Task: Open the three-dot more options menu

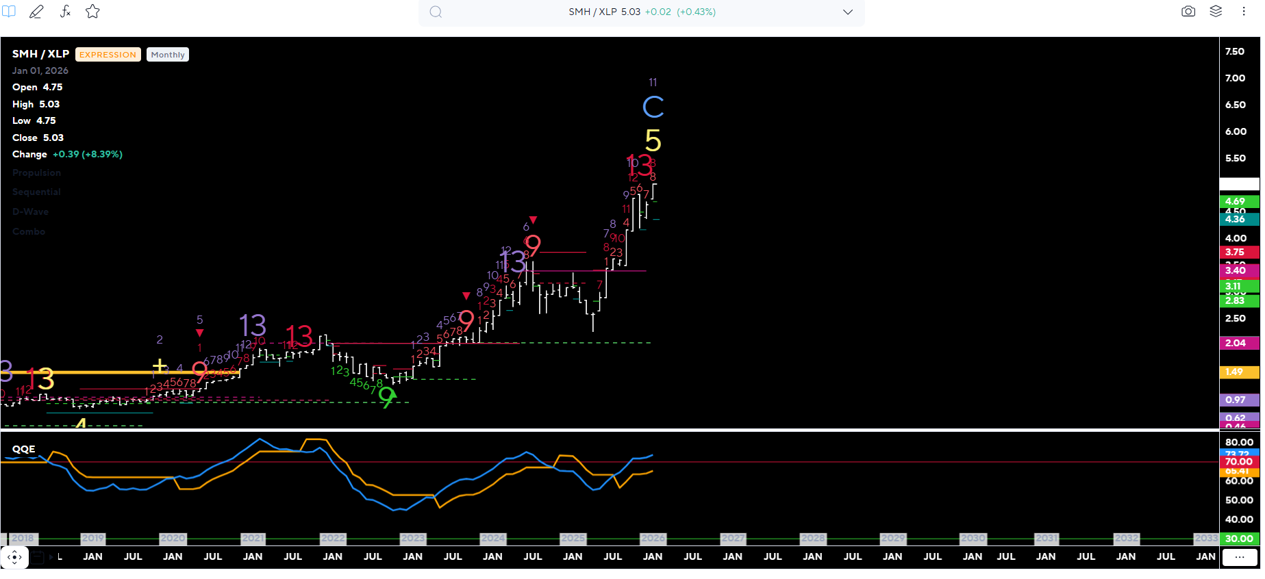Action: coord(1243,12)
